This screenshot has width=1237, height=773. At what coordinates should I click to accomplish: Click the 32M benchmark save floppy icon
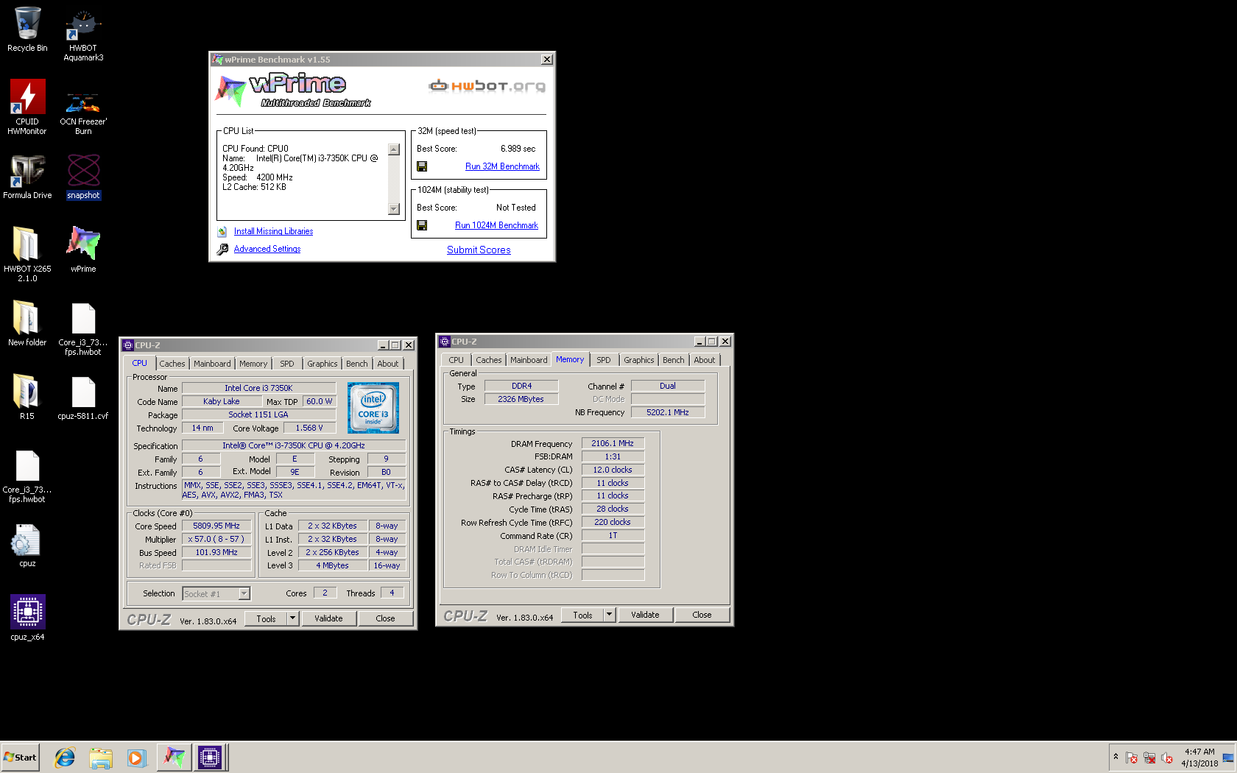pos(422,166)
